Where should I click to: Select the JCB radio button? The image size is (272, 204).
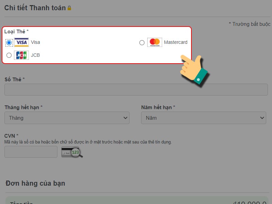(x=9, y=55)
